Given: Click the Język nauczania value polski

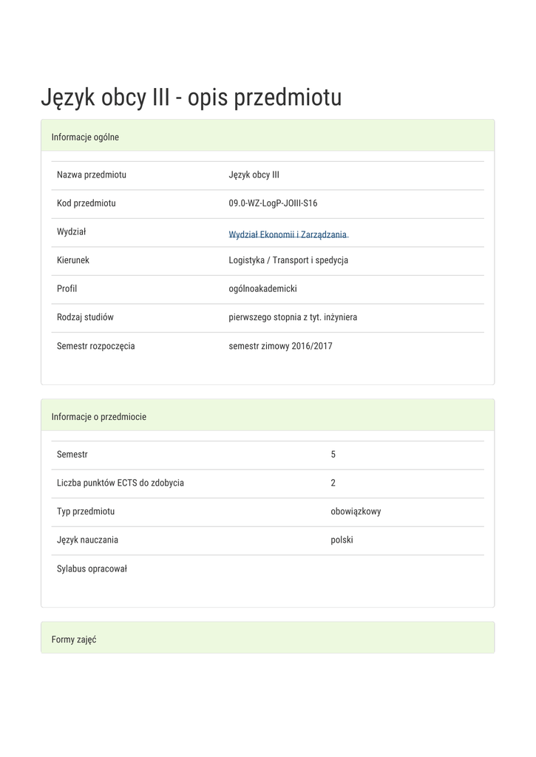Looking at the screenshot, I should [342, 540].
